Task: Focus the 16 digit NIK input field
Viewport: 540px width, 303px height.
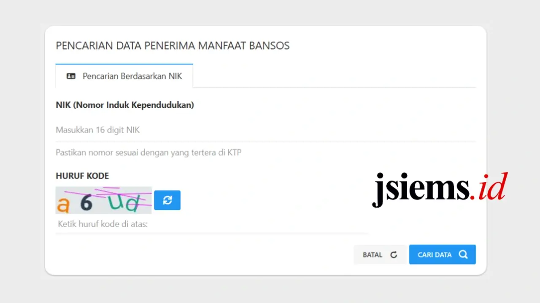Action: coord(266,130)
